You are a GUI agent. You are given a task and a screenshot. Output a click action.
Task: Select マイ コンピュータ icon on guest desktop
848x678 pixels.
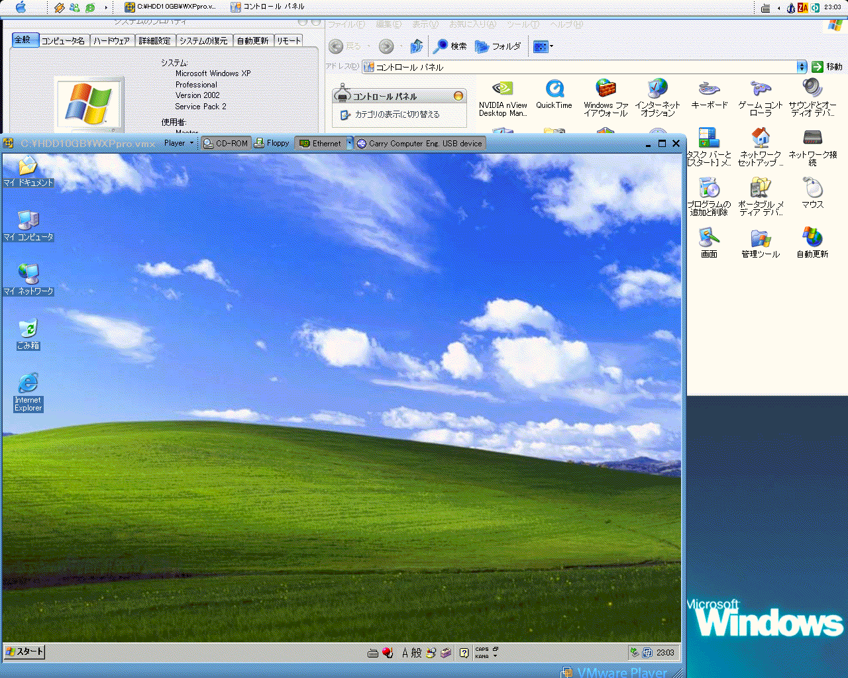[28, 226]
